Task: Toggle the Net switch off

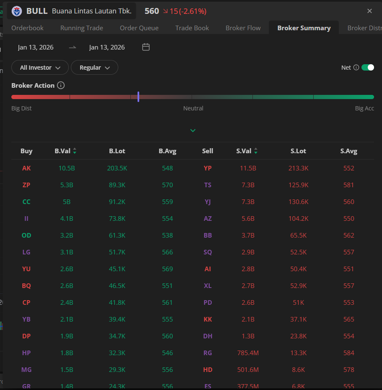Action: click(x=367, y=68)
